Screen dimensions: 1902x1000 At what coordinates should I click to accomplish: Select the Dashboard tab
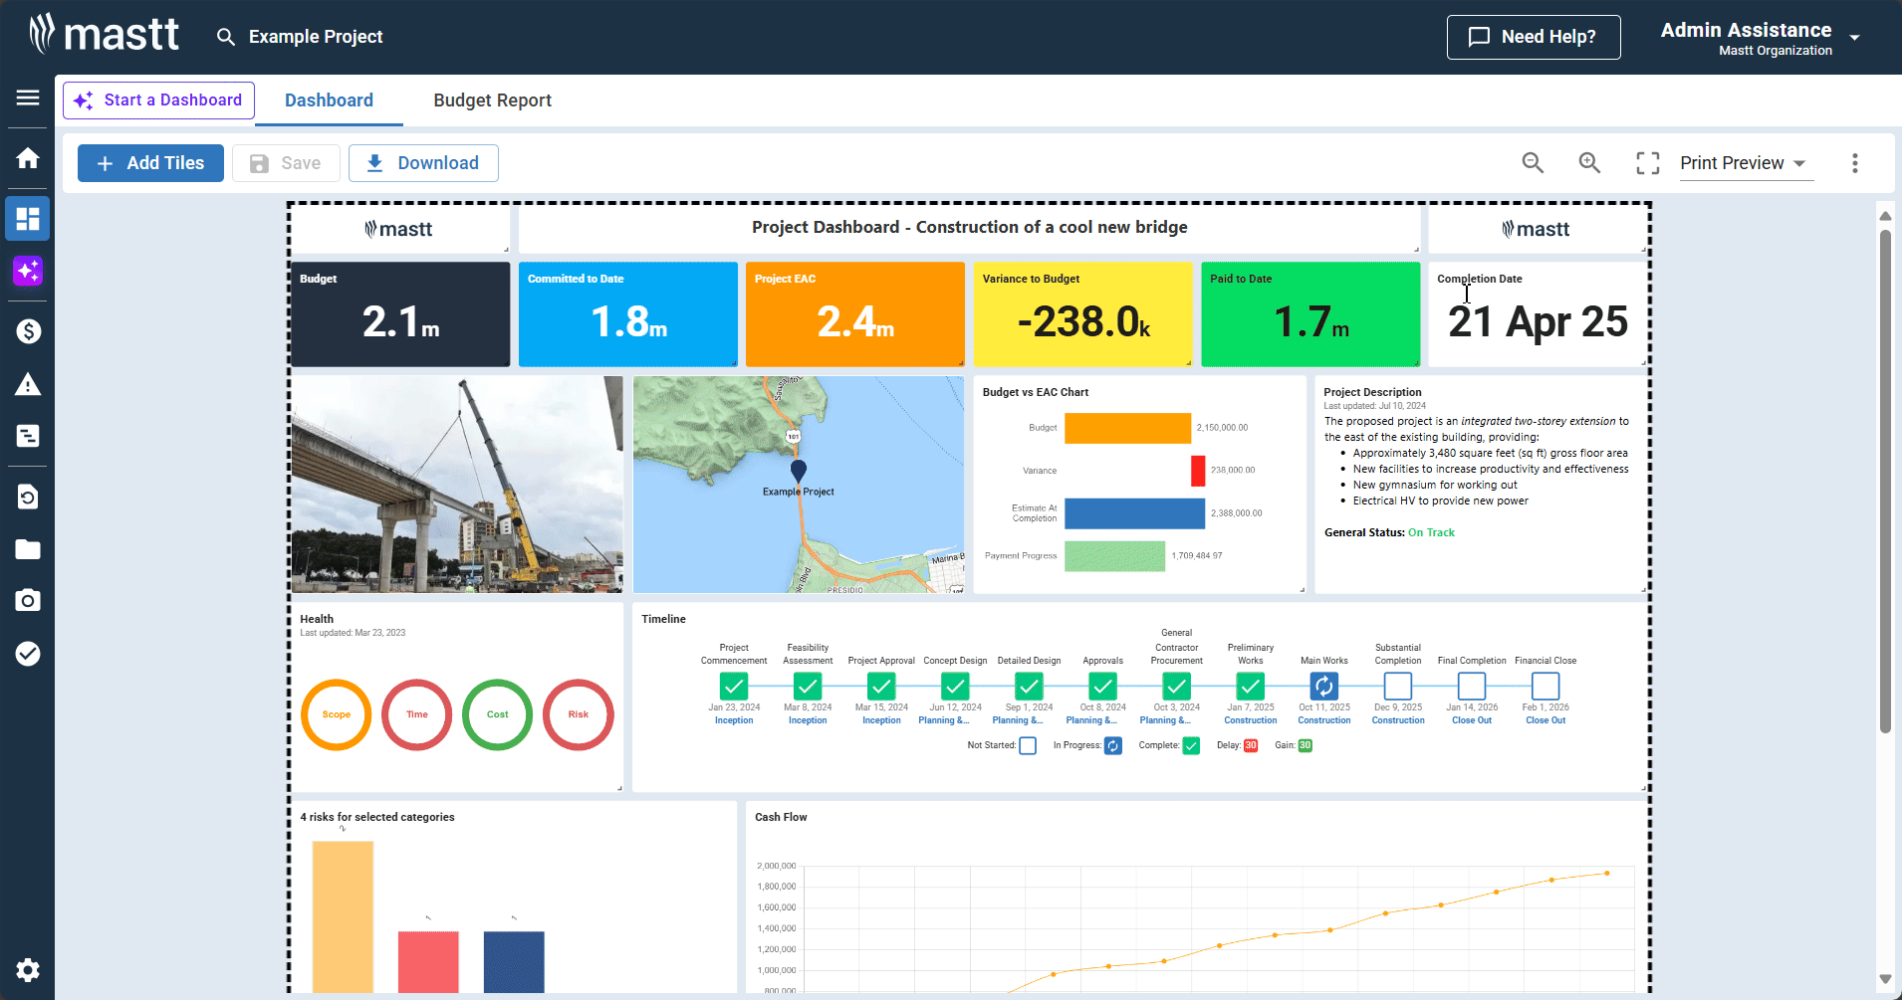[x=329, y=100]
